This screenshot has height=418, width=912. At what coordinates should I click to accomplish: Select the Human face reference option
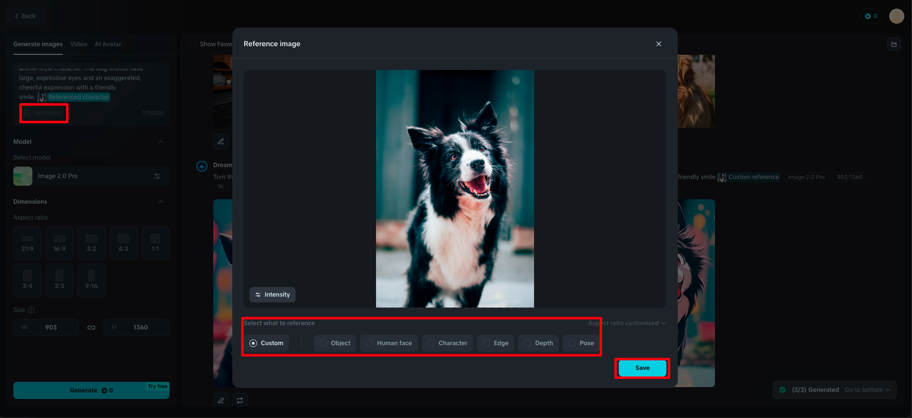[x=389, y=343]
